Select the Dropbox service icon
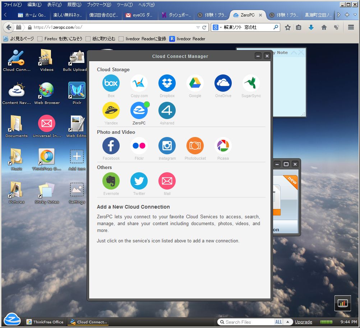360x328 pixels. coord(167,83)
